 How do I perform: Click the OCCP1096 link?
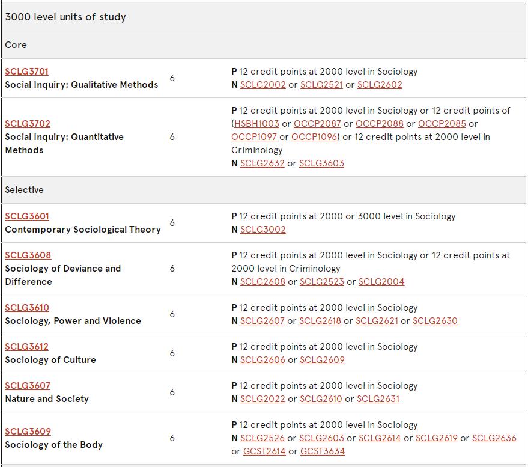coord(314,137)
